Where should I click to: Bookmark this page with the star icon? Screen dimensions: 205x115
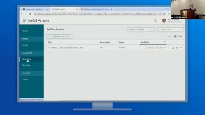164,14
